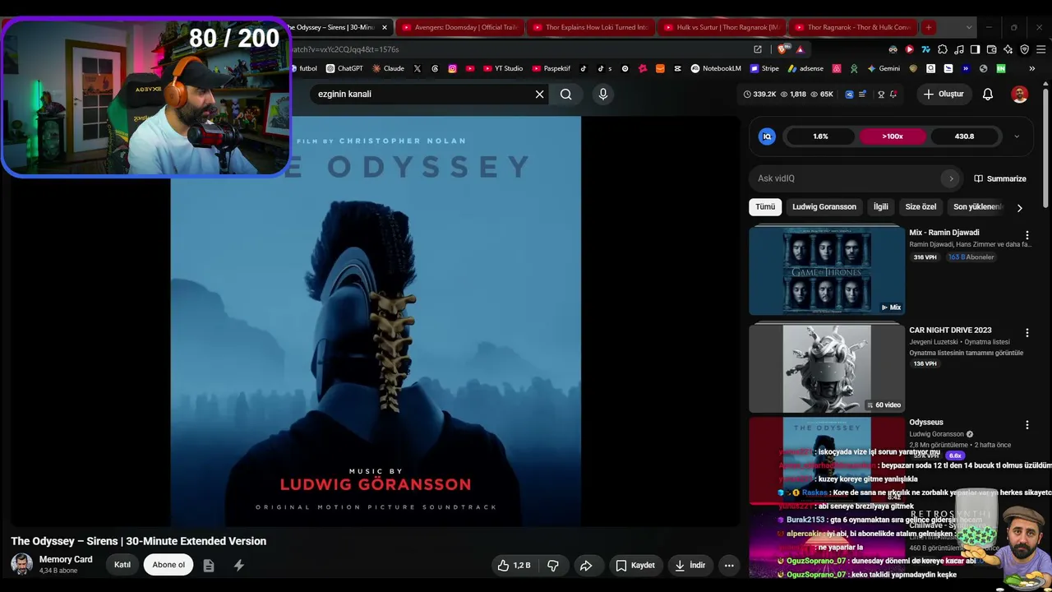1052x592 pixels.
Task: Click the vidIQ logo badge
Action: point(767,136)
